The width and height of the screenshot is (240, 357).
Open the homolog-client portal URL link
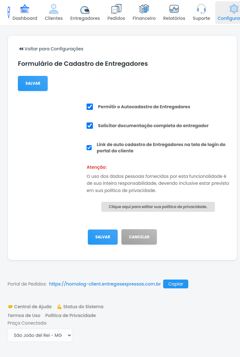point(105,284)
